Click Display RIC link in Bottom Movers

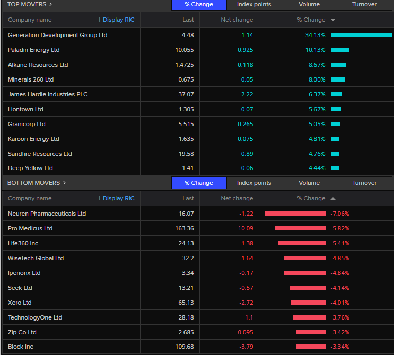[x=119, y=198]
